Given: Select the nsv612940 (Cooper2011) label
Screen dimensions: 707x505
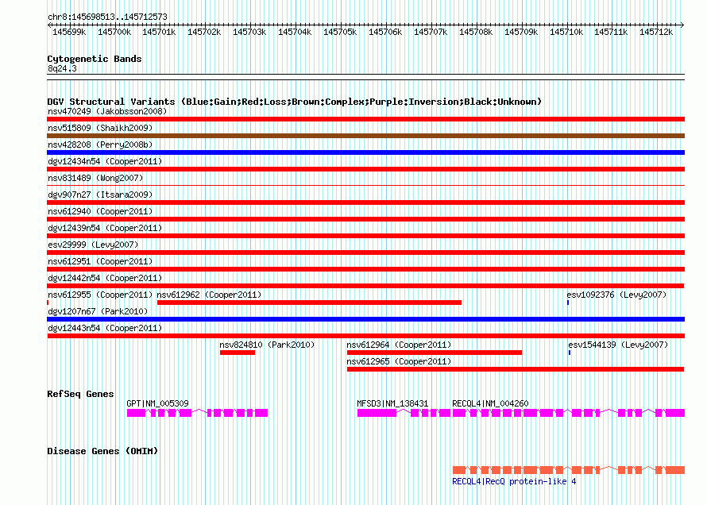Looking at the screenshot, I should (100, 211).
